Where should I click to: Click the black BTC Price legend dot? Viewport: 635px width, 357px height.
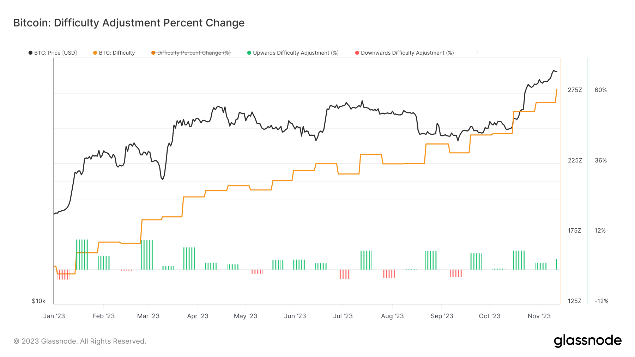30,53
